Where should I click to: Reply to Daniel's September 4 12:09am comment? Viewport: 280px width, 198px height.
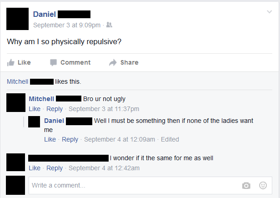(70, 140)
